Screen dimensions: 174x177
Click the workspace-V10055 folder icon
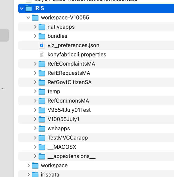pos(35,18)
